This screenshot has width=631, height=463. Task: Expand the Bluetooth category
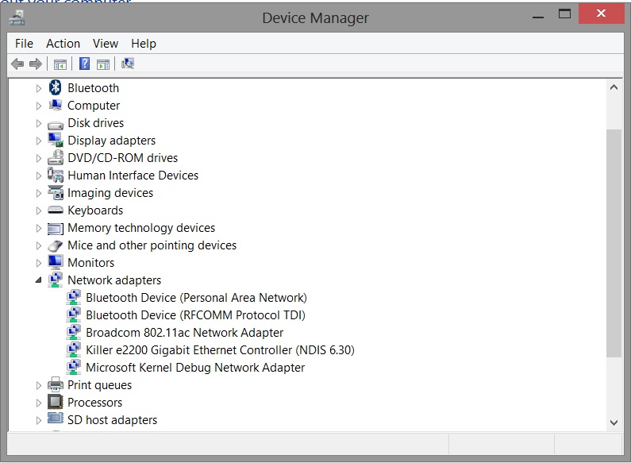[39, 88]
